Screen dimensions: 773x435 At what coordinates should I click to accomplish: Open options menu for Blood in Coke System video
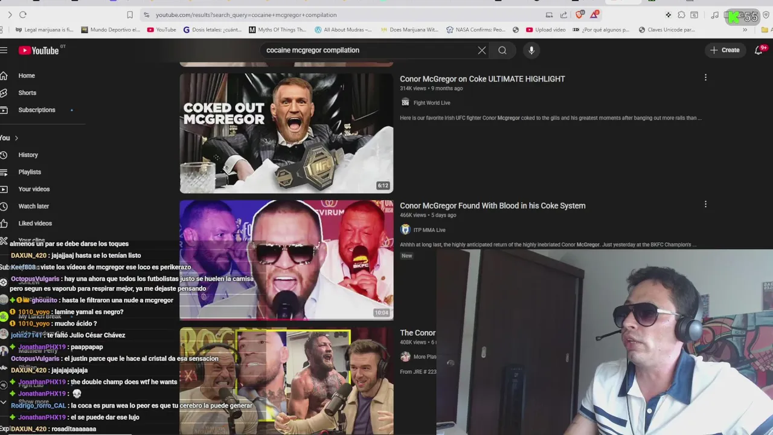point(705,204)
